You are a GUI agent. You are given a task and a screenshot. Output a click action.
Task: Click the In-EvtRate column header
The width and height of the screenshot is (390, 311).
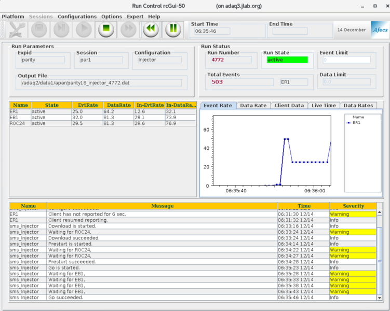[x=150, y=105]
